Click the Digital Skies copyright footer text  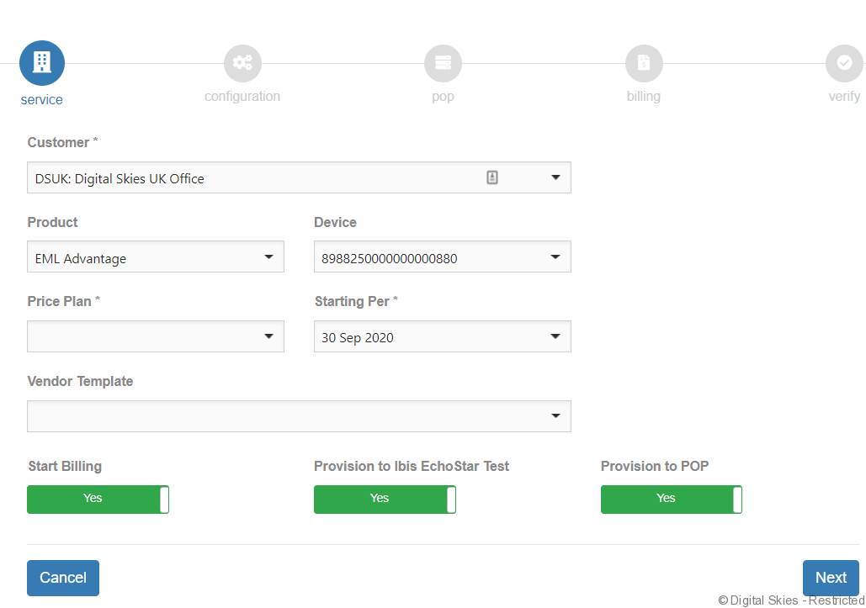pyautogui.click(x=791, y=600)
